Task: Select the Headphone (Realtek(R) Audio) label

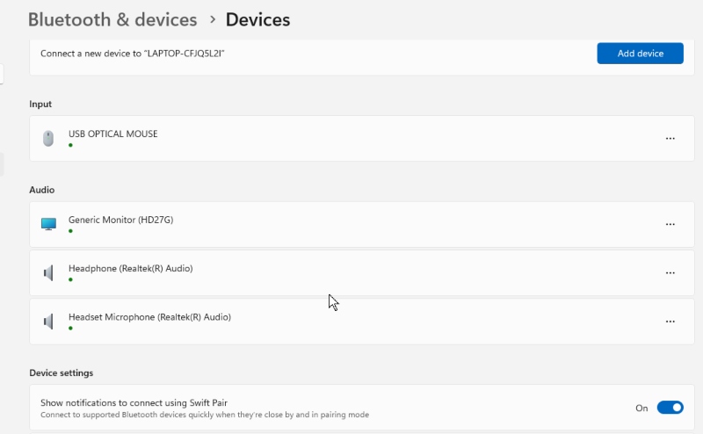Action: pos(130,268)
